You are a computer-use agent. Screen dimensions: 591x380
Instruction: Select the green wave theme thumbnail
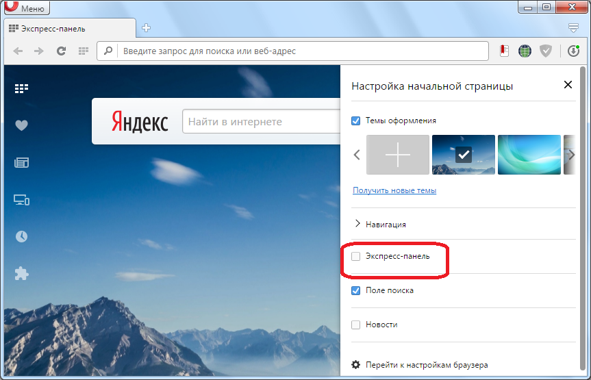[529, 155]
